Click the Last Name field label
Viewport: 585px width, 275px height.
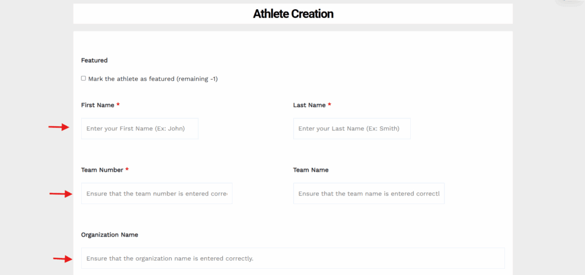[x=309, y=105]
